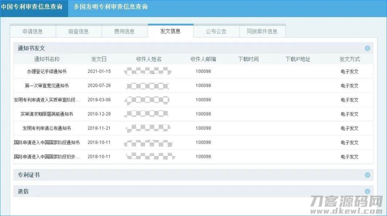Viewport: 387px width, 216px height.
Task: Select the 公布公告 tab
Action: [217, 31]
